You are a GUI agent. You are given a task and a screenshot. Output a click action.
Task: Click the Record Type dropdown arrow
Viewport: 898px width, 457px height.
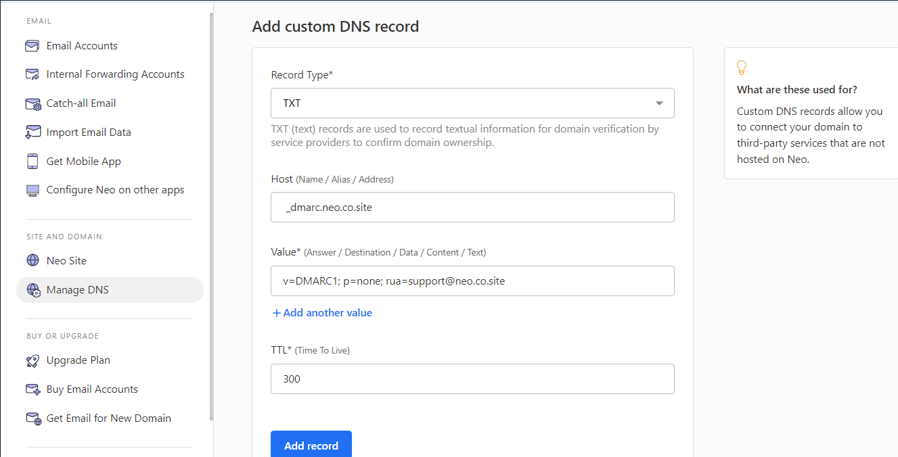(x=659, y=103)
